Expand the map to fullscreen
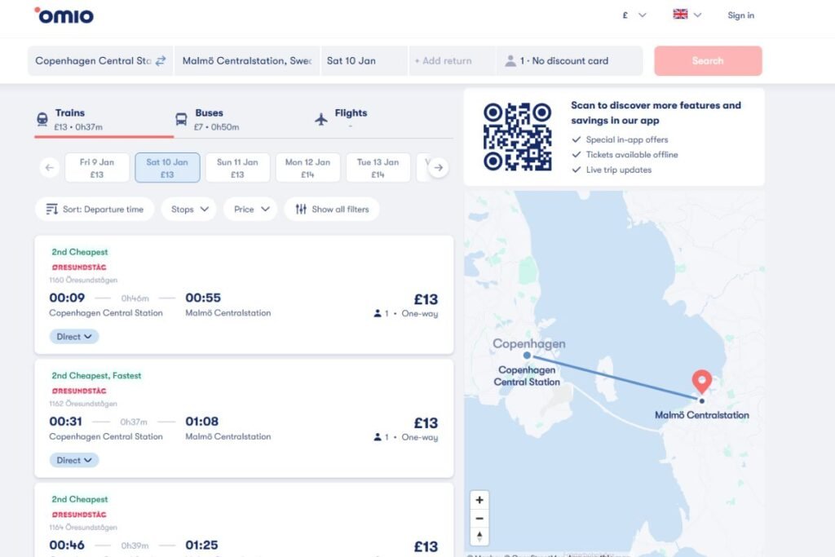The height and width of the screenshot is (557, 835). 479,536
